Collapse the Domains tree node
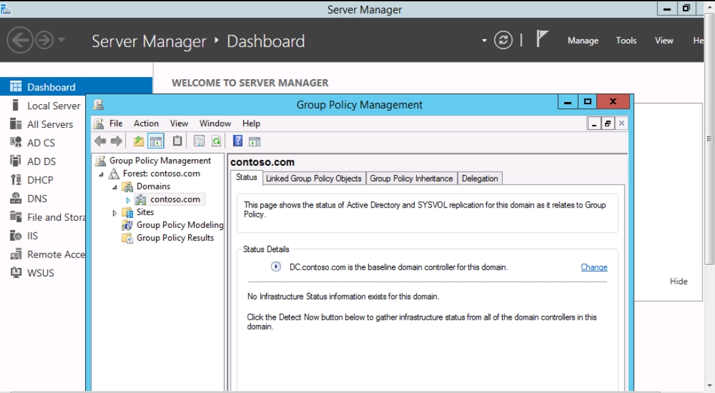This screenshot has width=715, height=393. point(115,187)
